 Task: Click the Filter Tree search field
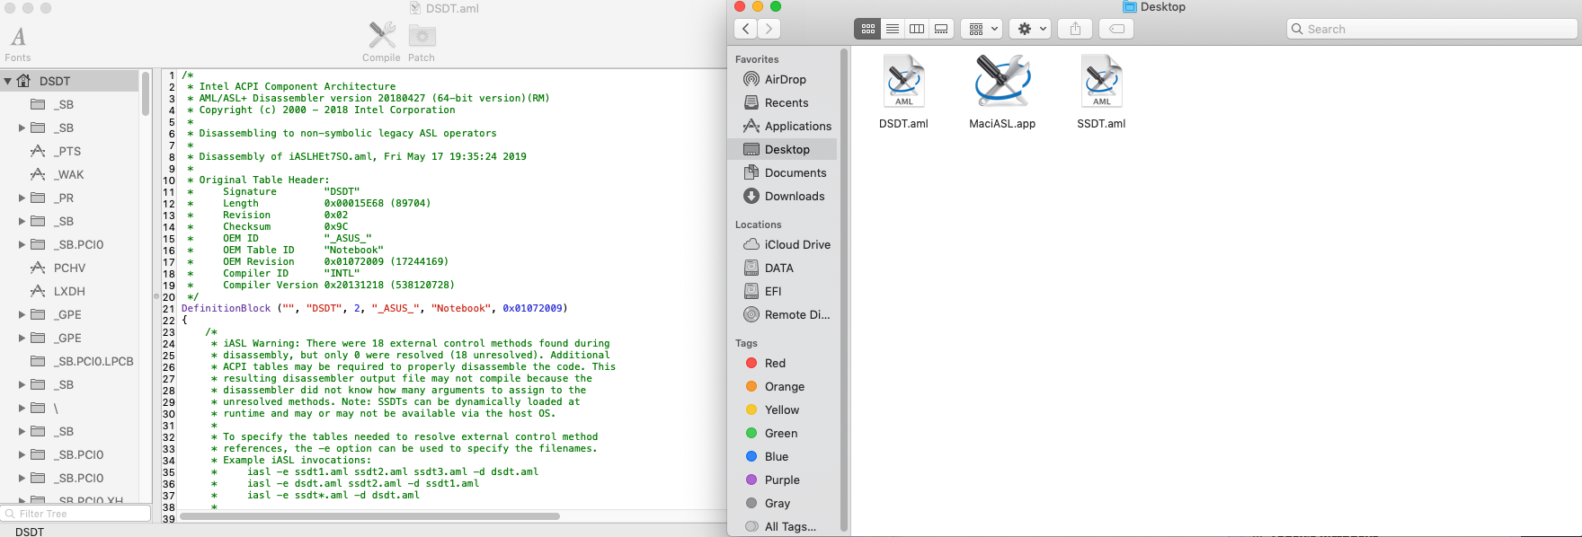[76, 514]
